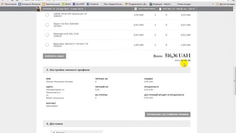Open the Новая вкладка bookmark
The width and height of the screenshot is (236, 133).
183,4
